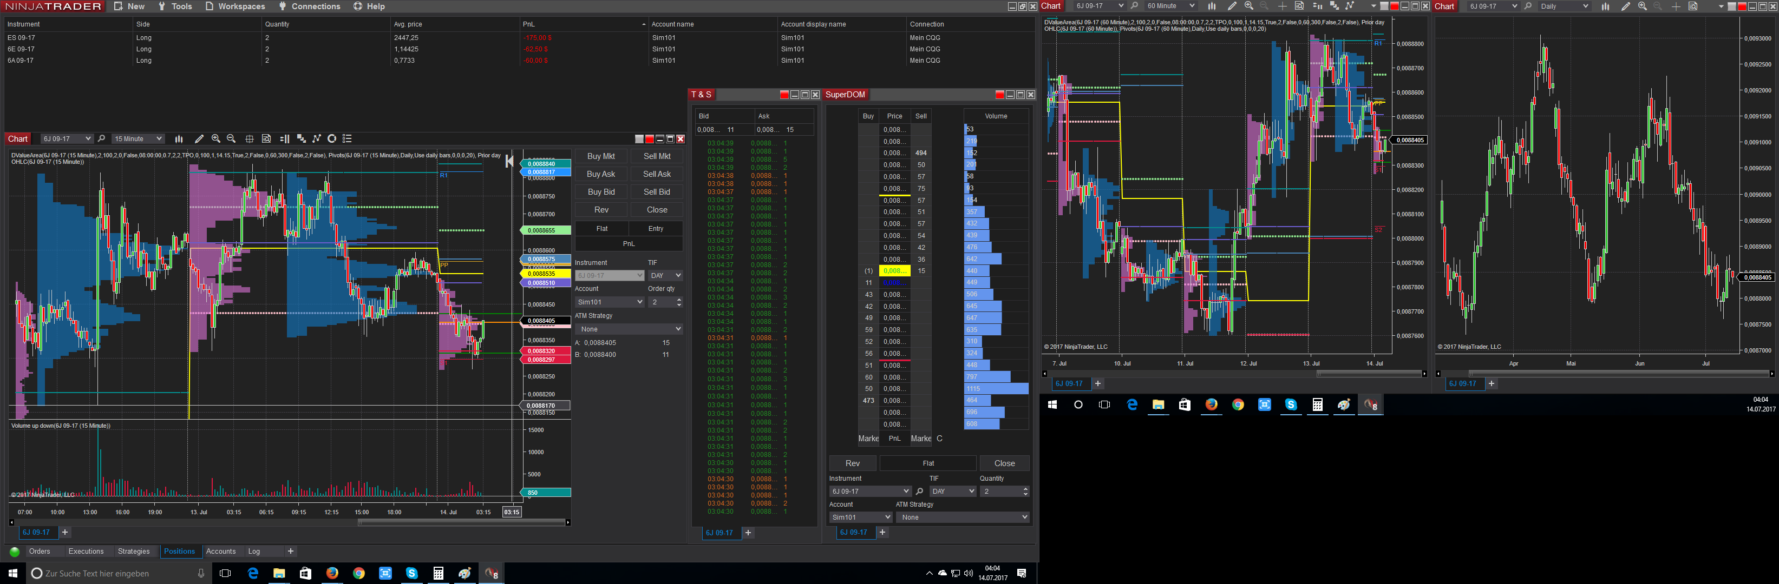The image size is (1779, 584).
Task: Zoom in on the 60 Minute chart
Action: [x=1248, y=6]
